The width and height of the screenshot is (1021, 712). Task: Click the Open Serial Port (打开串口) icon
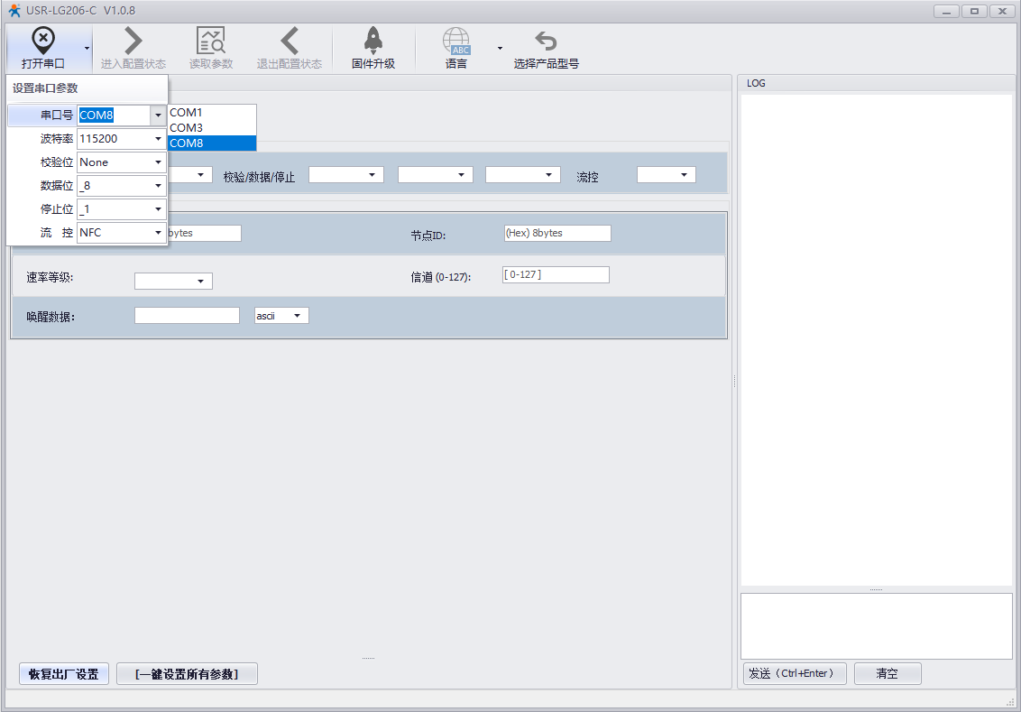(x=42, y=42)
